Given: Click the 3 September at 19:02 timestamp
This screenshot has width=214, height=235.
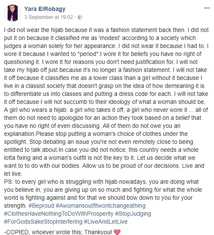Looking at the screenshot, I should [x=48, y=17].
